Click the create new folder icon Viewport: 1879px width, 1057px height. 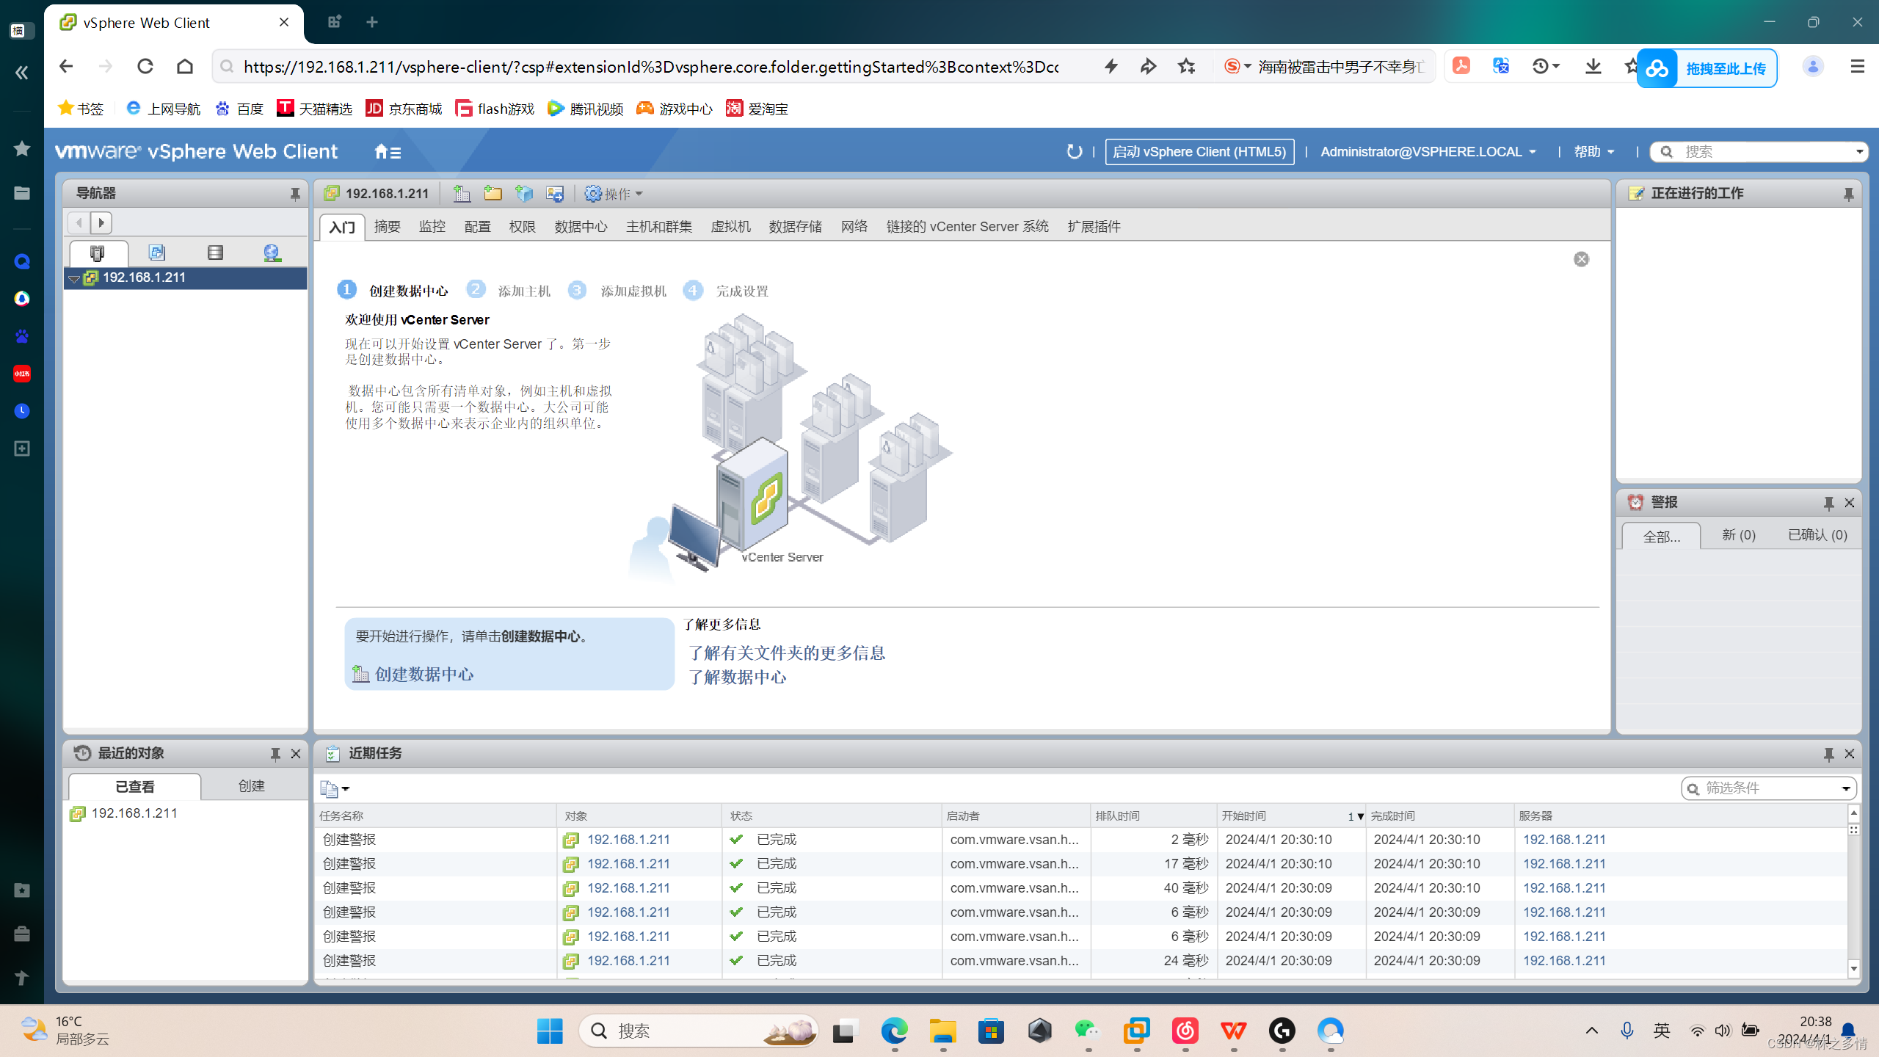pos(493,193)
